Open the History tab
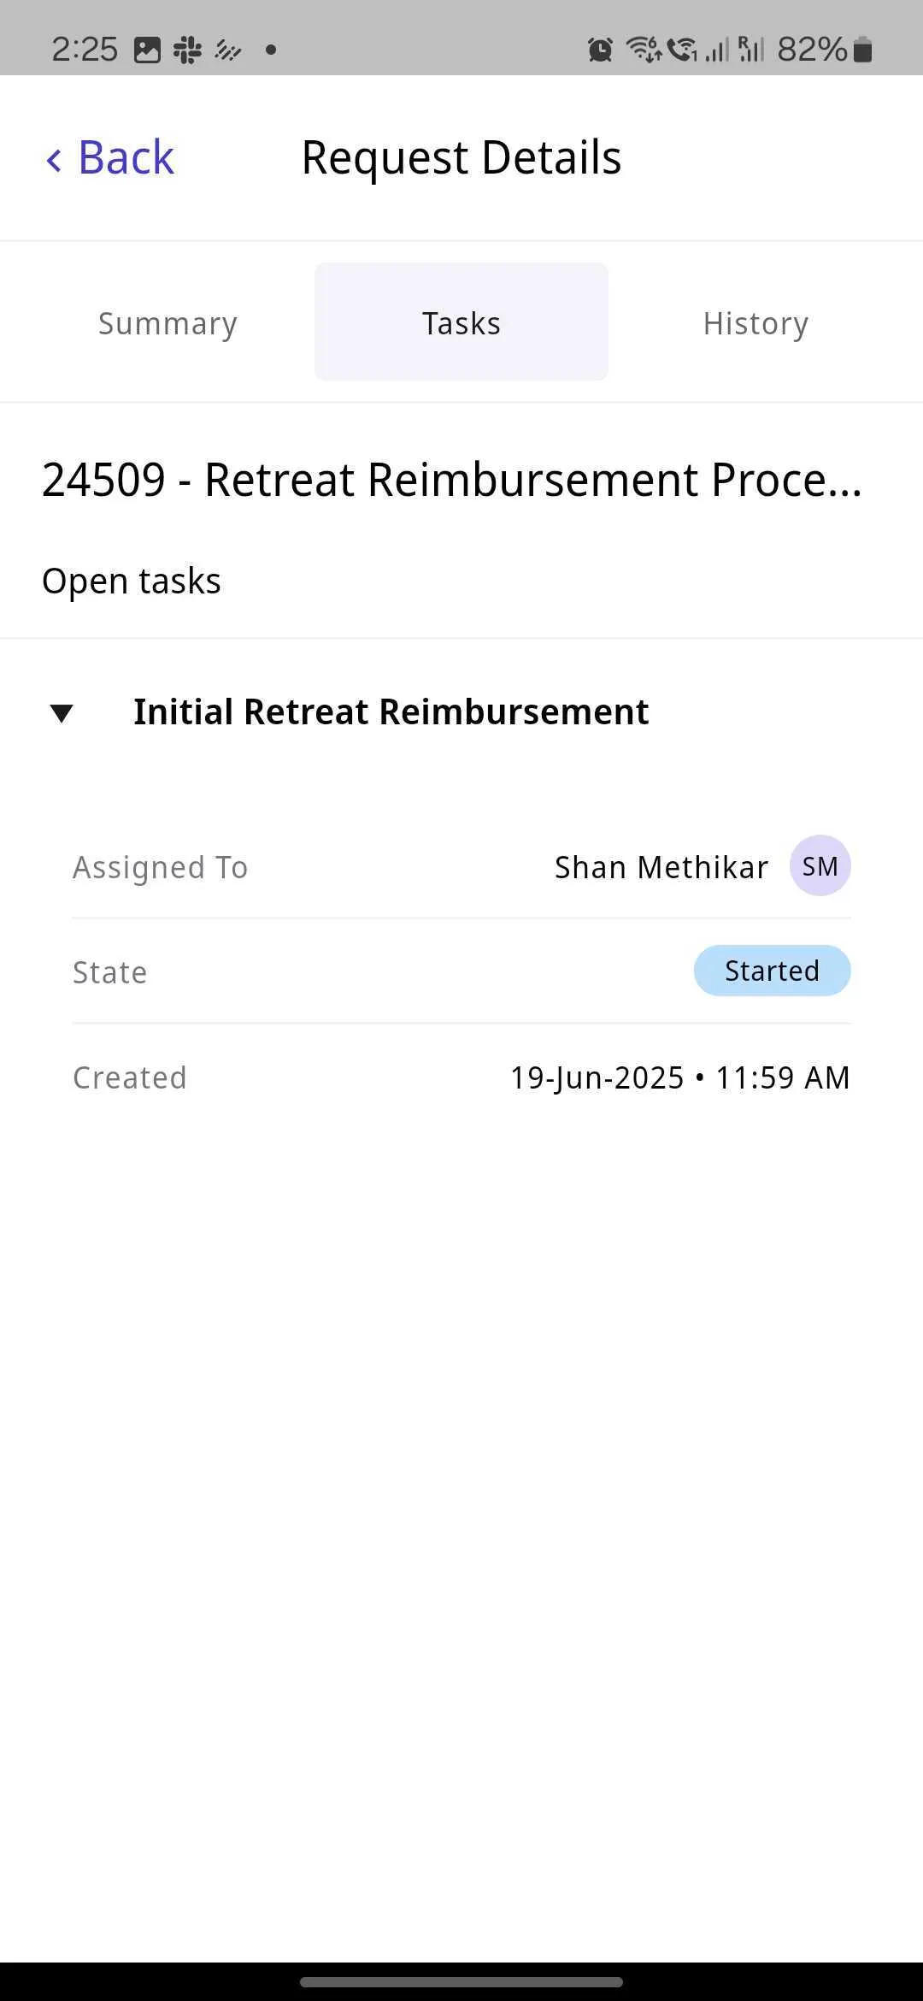 (755, 323)
